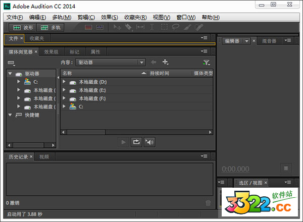This screenshot has height=222, width=303.
Task: Open the 收藏夹(R) menu
Action: [135, 17]
